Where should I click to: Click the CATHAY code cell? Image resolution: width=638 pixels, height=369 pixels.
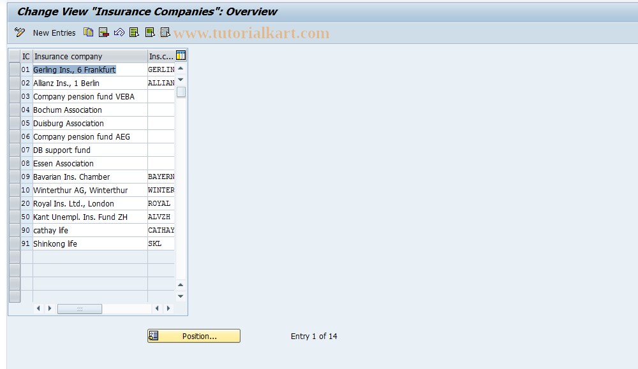tap(161, 231)
